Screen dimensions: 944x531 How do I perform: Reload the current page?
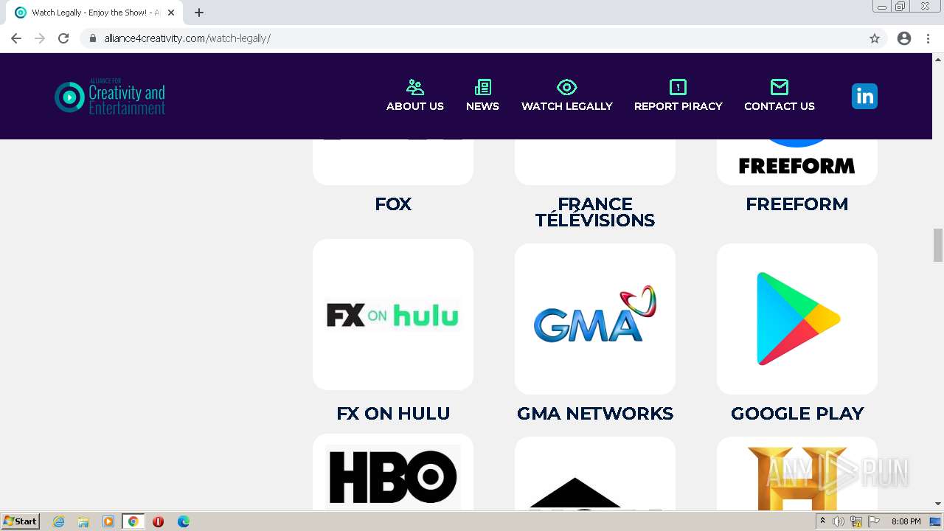pyautogui.click(x=63, y=38)
